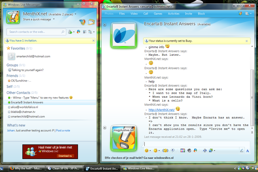Click Video in chat toolbar
258x172 pixels.
point(134,14)
